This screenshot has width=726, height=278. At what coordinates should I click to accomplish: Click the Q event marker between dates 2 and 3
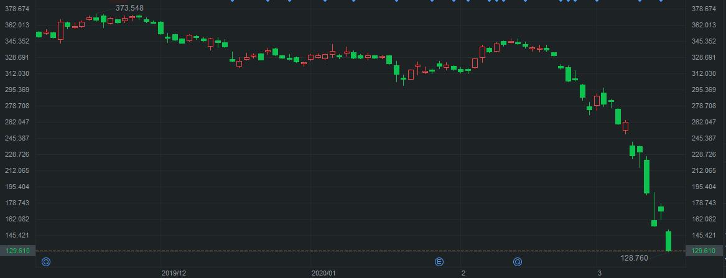pyautogui.click(x=517, y=262)
